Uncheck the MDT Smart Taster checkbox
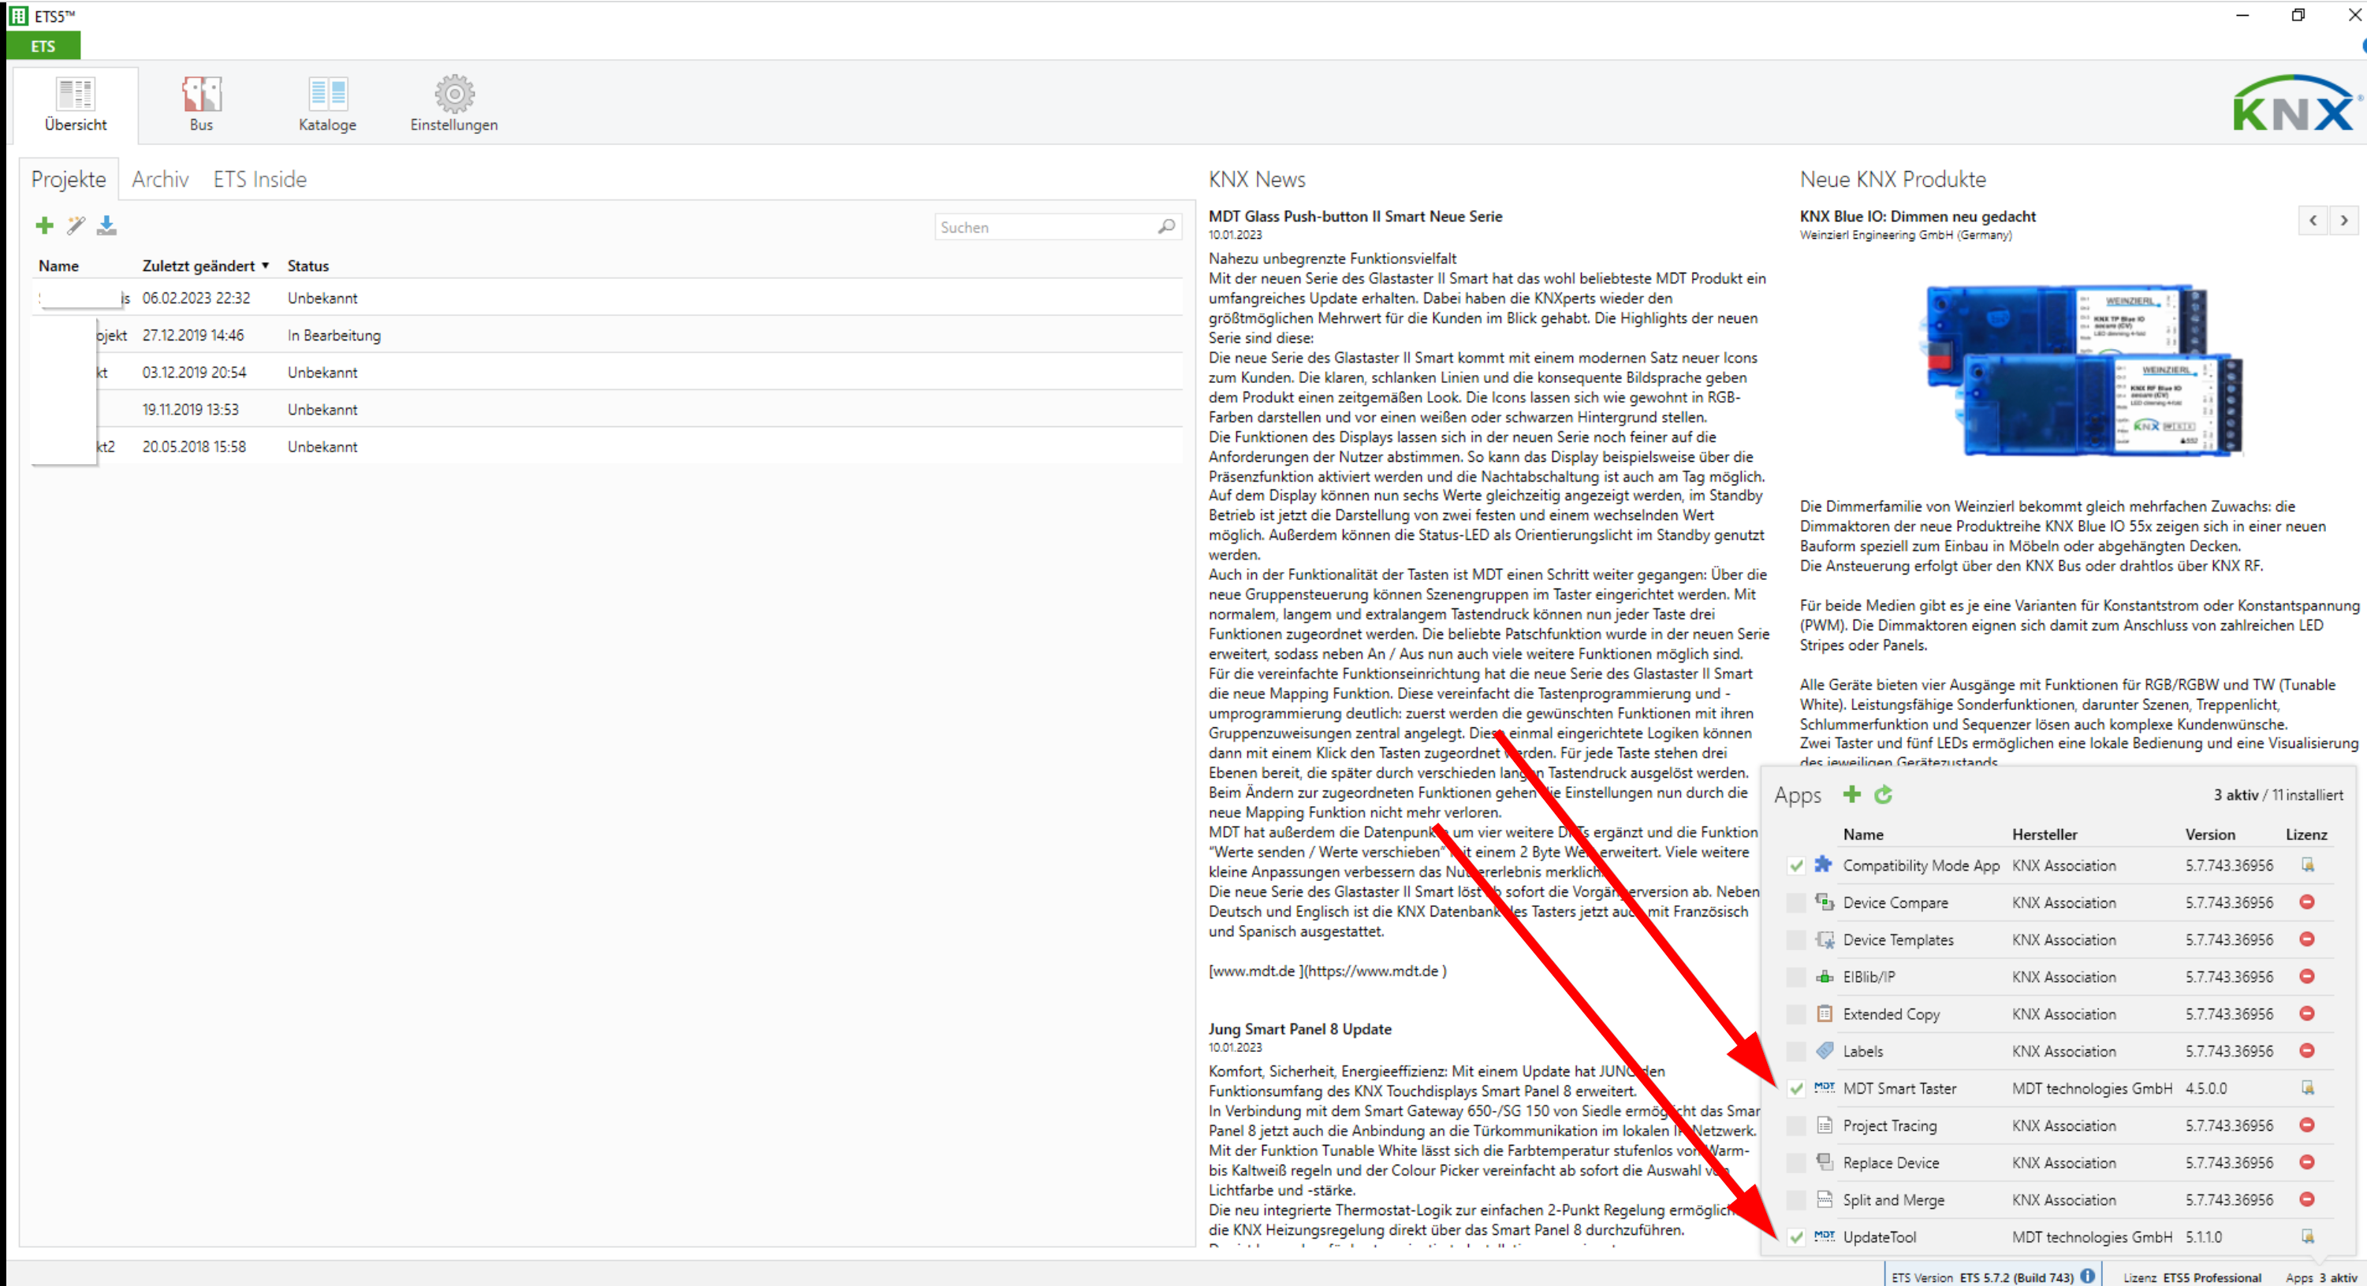Screen dimensions: 2367x1286 [x=1795, y=1088]
